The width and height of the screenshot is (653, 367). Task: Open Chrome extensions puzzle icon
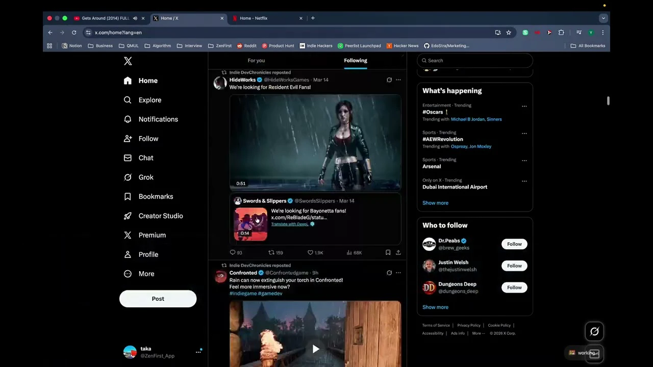561,33
